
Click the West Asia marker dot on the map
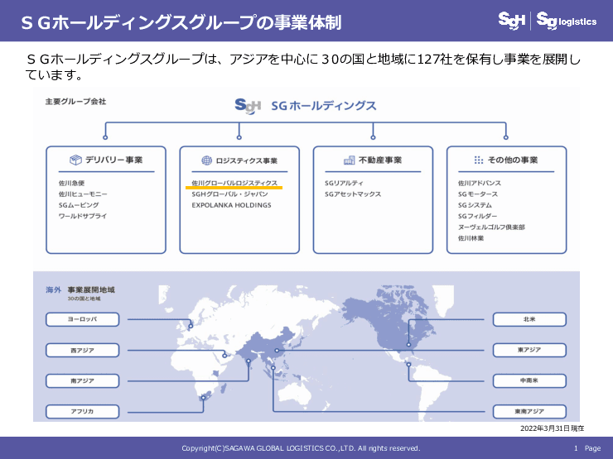(x=224, y=355)
